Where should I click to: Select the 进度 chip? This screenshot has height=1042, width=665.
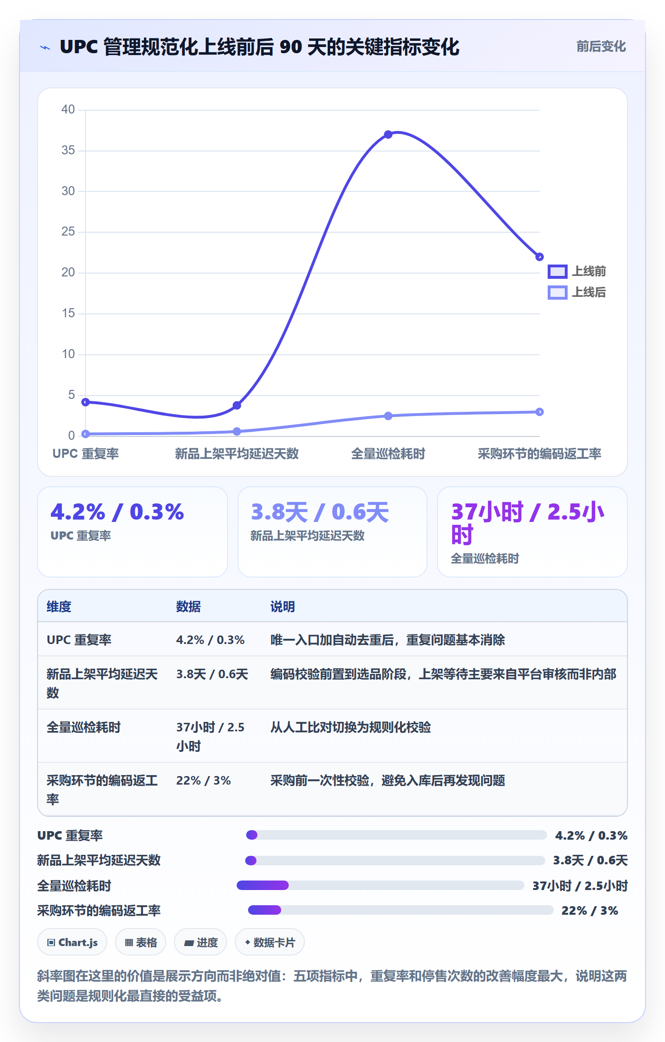(200, 942)
